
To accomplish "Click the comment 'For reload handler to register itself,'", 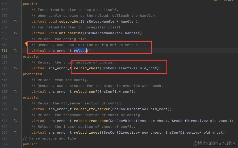I will point(75,10).
